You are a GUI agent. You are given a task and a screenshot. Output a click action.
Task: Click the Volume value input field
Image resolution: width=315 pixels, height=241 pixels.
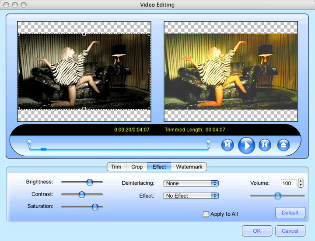coord(288,183)
